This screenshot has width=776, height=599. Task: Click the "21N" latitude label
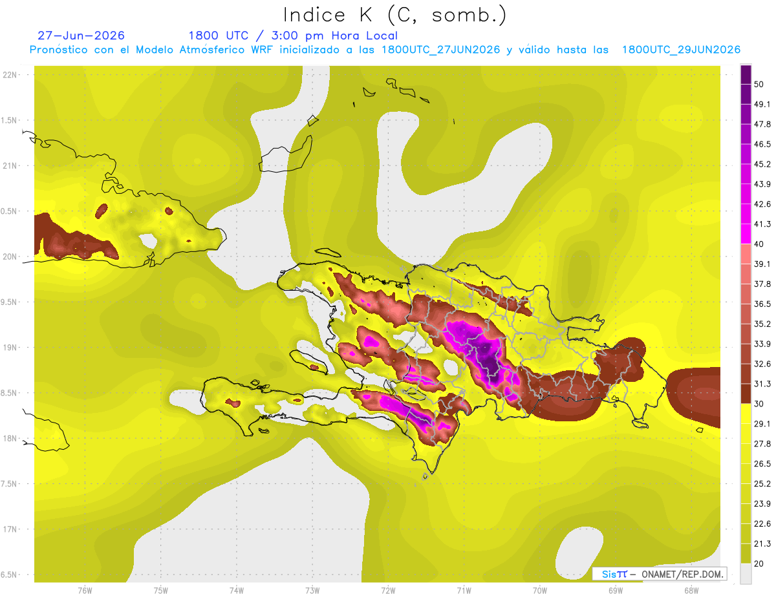point(10,165)
